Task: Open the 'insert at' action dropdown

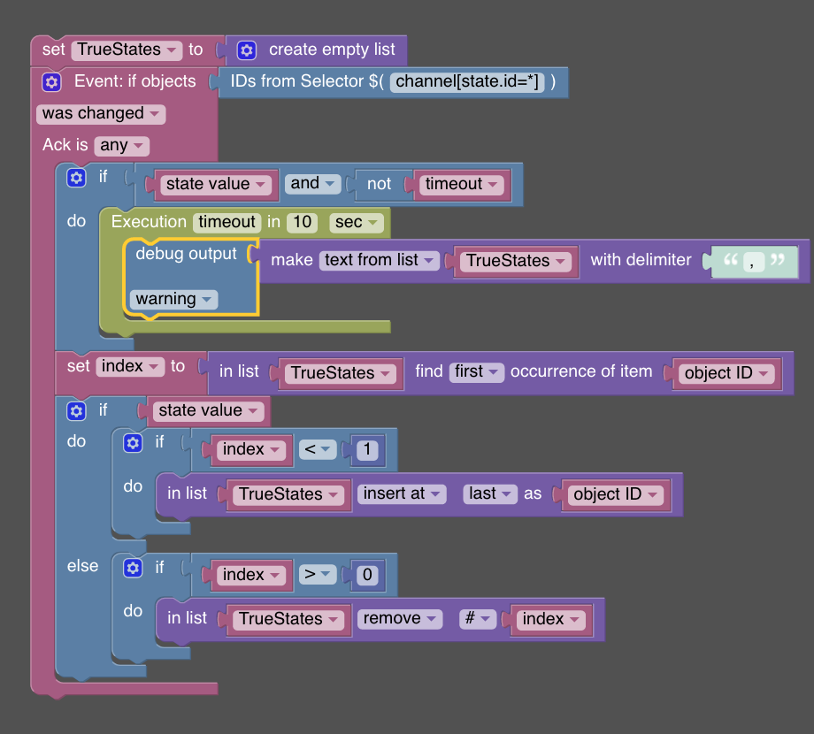Action: click(x=402, y=493)
